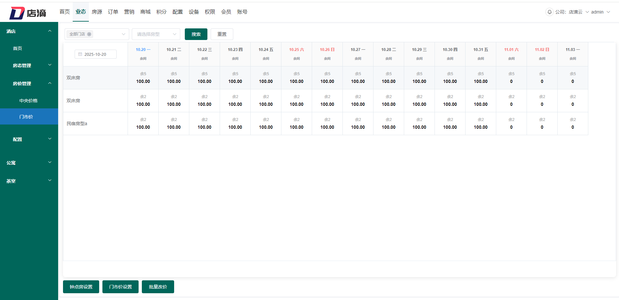Open the 请选择房型 room type dropdown

click(156, 34)
